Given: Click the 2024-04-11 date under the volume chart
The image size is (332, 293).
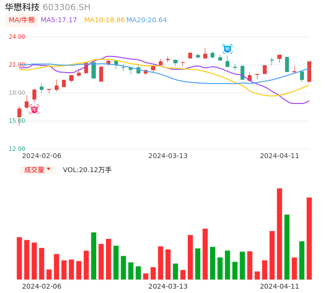Looking at the screenshot, I should (x=280, y=286).
